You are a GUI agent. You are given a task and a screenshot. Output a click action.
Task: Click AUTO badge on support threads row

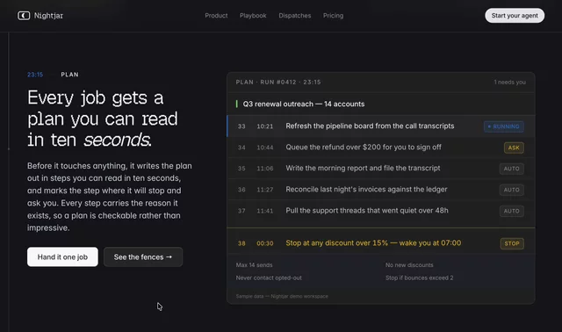[x=511, y=211]
